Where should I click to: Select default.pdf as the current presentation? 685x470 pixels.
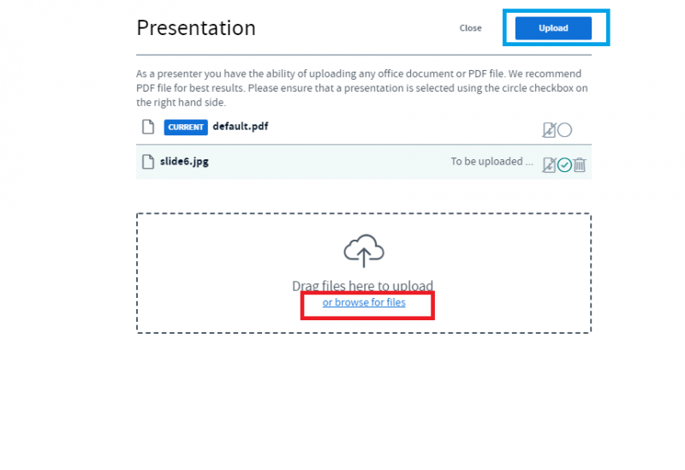pos(564,130)
